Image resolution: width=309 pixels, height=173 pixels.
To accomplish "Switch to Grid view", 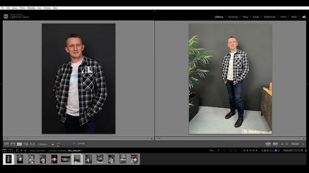I will click(x=6, y=144).
